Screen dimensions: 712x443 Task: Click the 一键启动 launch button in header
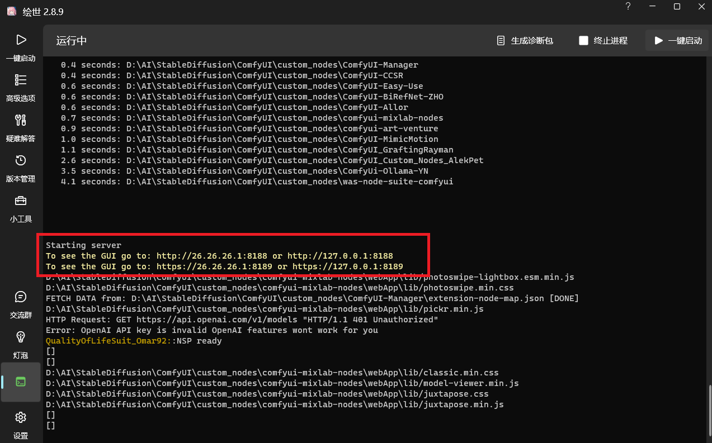click(678, 41)
